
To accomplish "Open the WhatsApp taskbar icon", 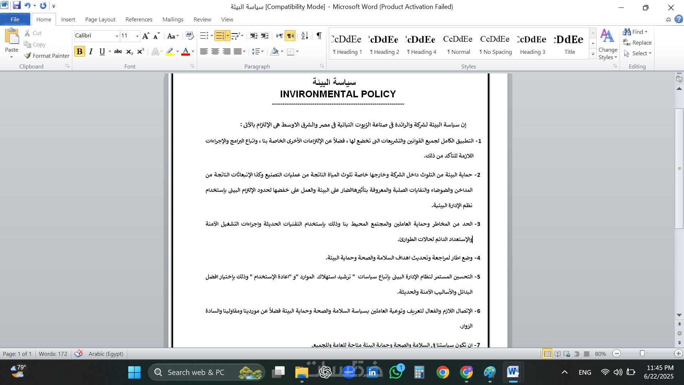I will [x=396, y=373].
